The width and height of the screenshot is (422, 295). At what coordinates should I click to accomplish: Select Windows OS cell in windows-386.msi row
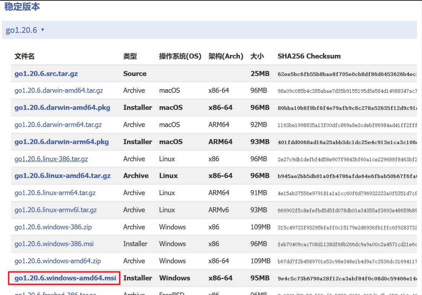tap(172, 244)
